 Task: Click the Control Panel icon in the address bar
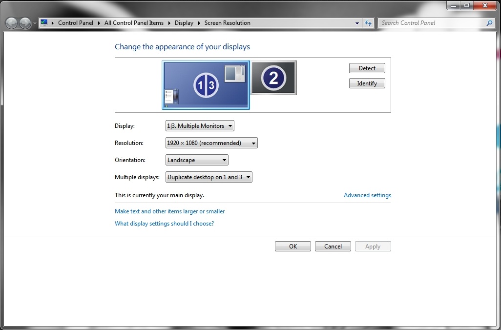(x=44, y=22)
